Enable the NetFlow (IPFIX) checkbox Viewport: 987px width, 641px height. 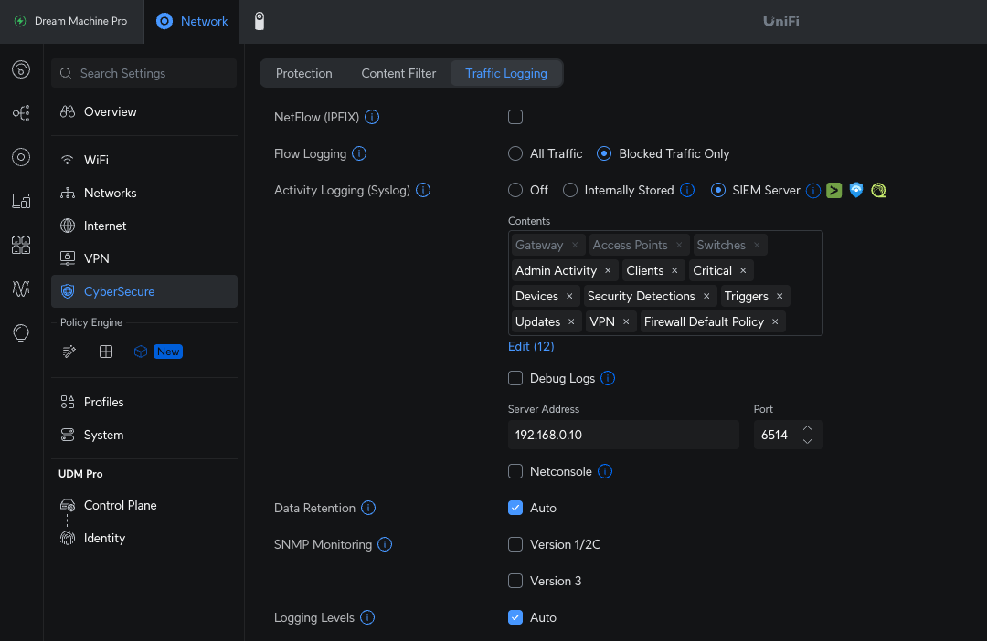click(x=515, y=117)
